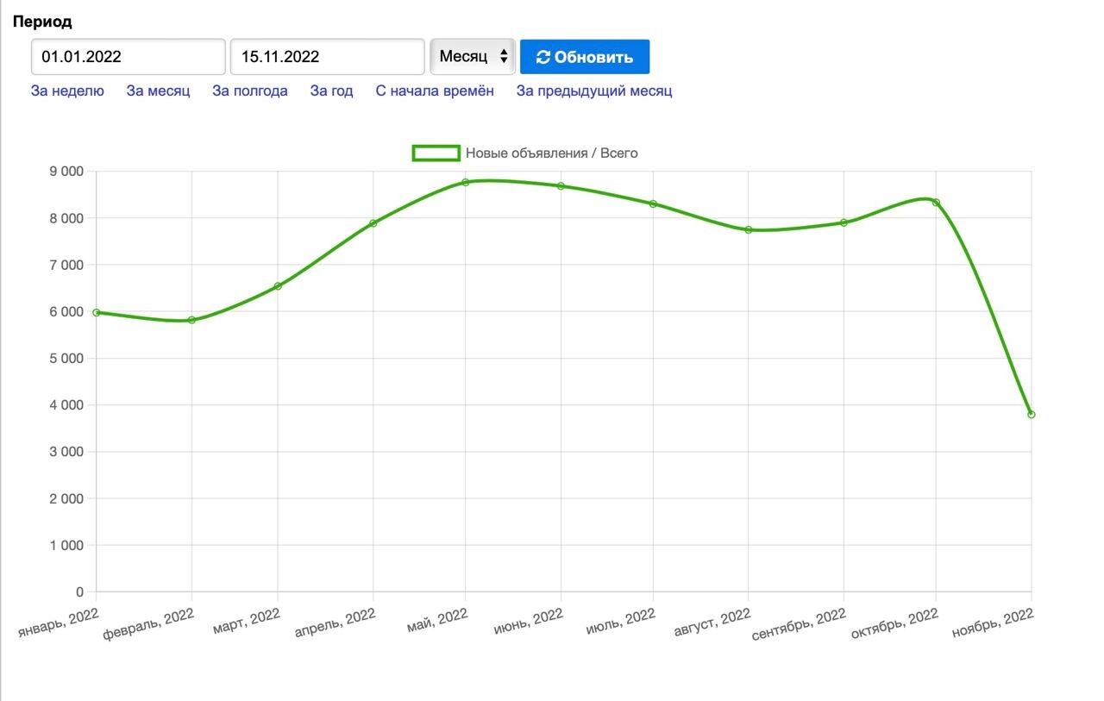Focus the end date field 15.11.2022

[328, 57]
